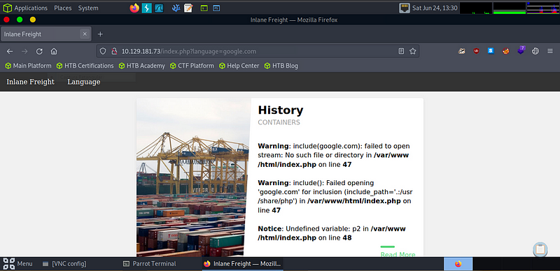Viewport: 560px width, 271px height.
Task: Switch to Inlane Freight taskbar entry
Action: pyautogui.click(x=242, y=264)
